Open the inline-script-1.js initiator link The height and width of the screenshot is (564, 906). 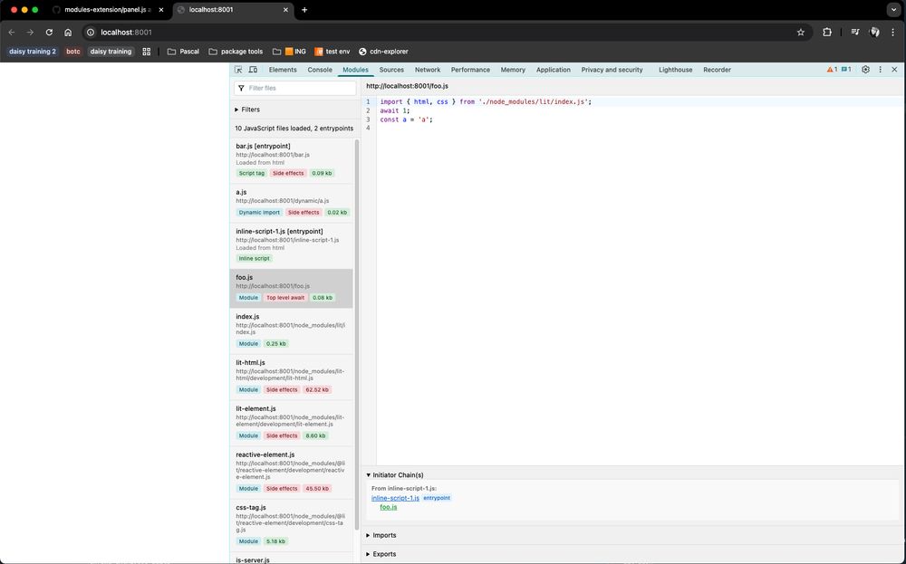coord(395,498)
